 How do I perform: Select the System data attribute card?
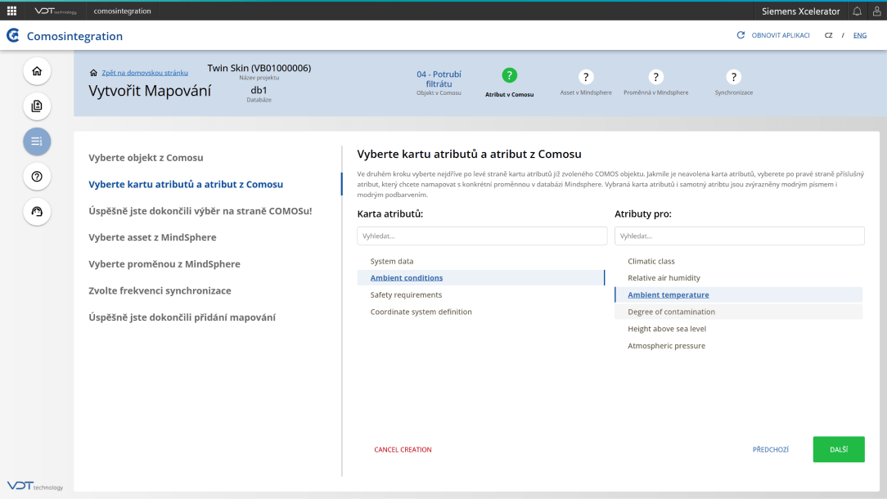click(392, 261)
